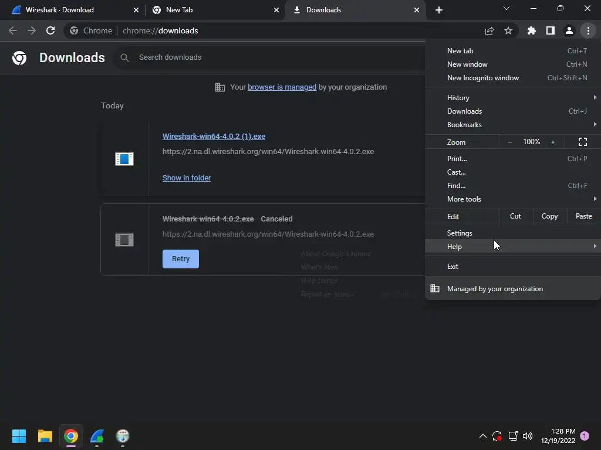
Task: Expand the More tools submenu
Action: [x=513, y=199]
